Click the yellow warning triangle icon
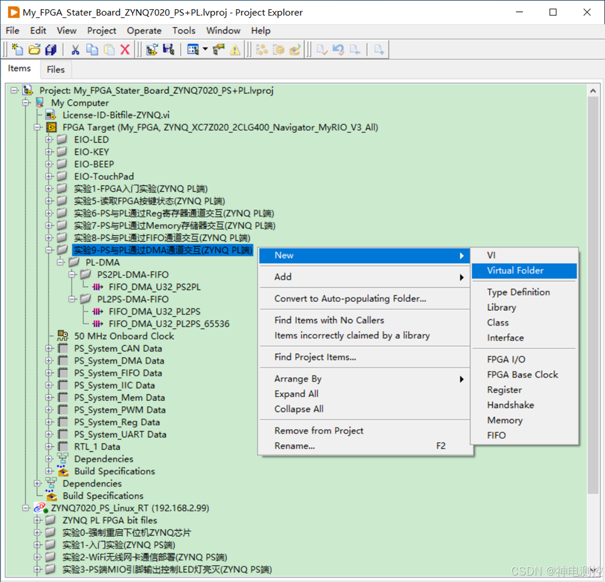This screenshot has height=582, width=605. [x=235, y=50]
